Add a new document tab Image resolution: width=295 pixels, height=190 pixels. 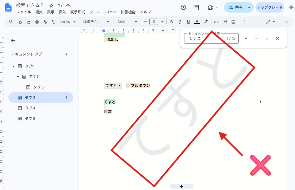tap(66, 54)
